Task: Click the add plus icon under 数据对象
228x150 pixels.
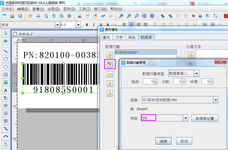Action: click(x=110, y=55)
